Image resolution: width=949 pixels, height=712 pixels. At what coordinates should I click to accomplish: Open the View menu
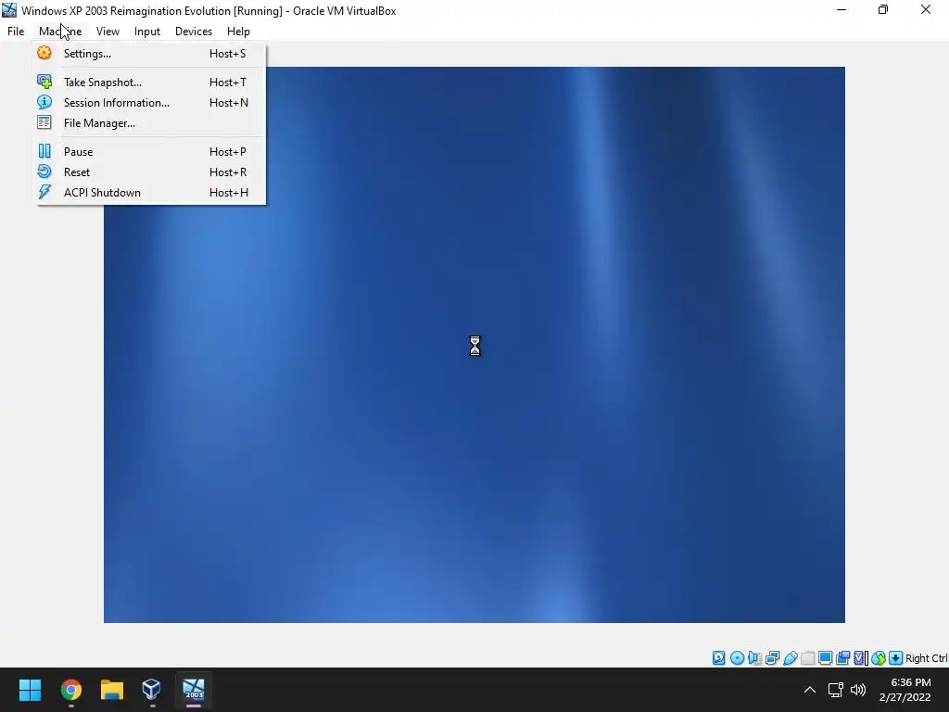[108, 32]
